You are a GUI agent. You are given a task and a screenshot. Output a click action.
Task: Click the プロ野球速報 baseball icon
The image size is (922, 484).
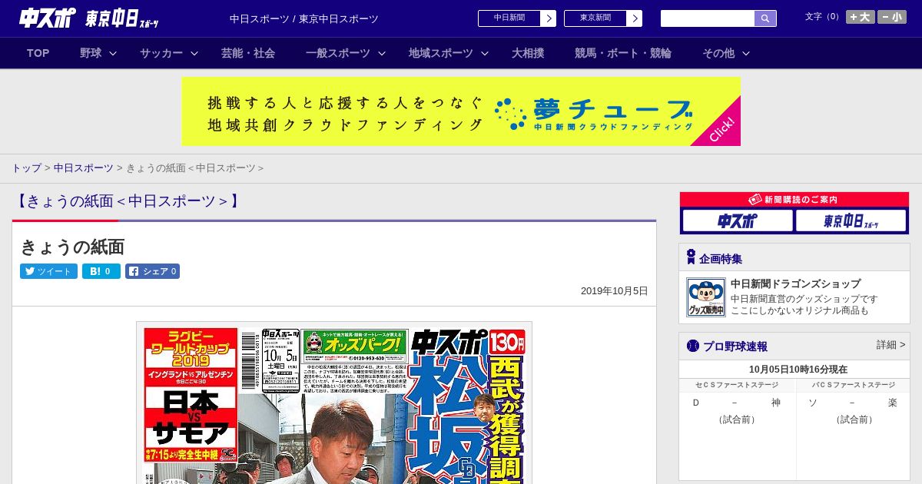[692, 346]
